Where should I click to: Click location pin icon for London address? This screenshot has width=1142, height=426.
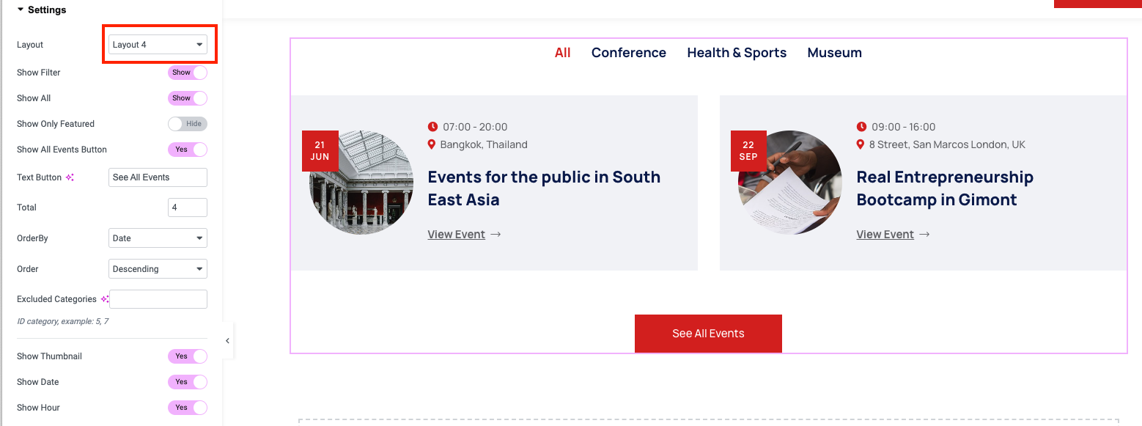[861, 144]
